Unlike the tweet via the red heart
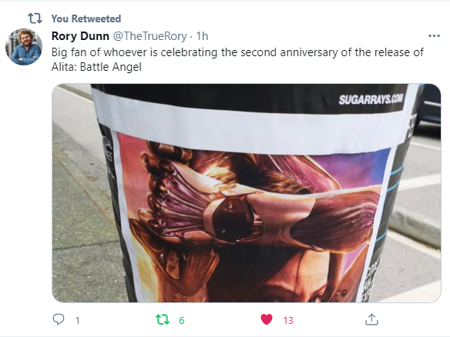Screen dimensions: 450x337 (267, 319)
